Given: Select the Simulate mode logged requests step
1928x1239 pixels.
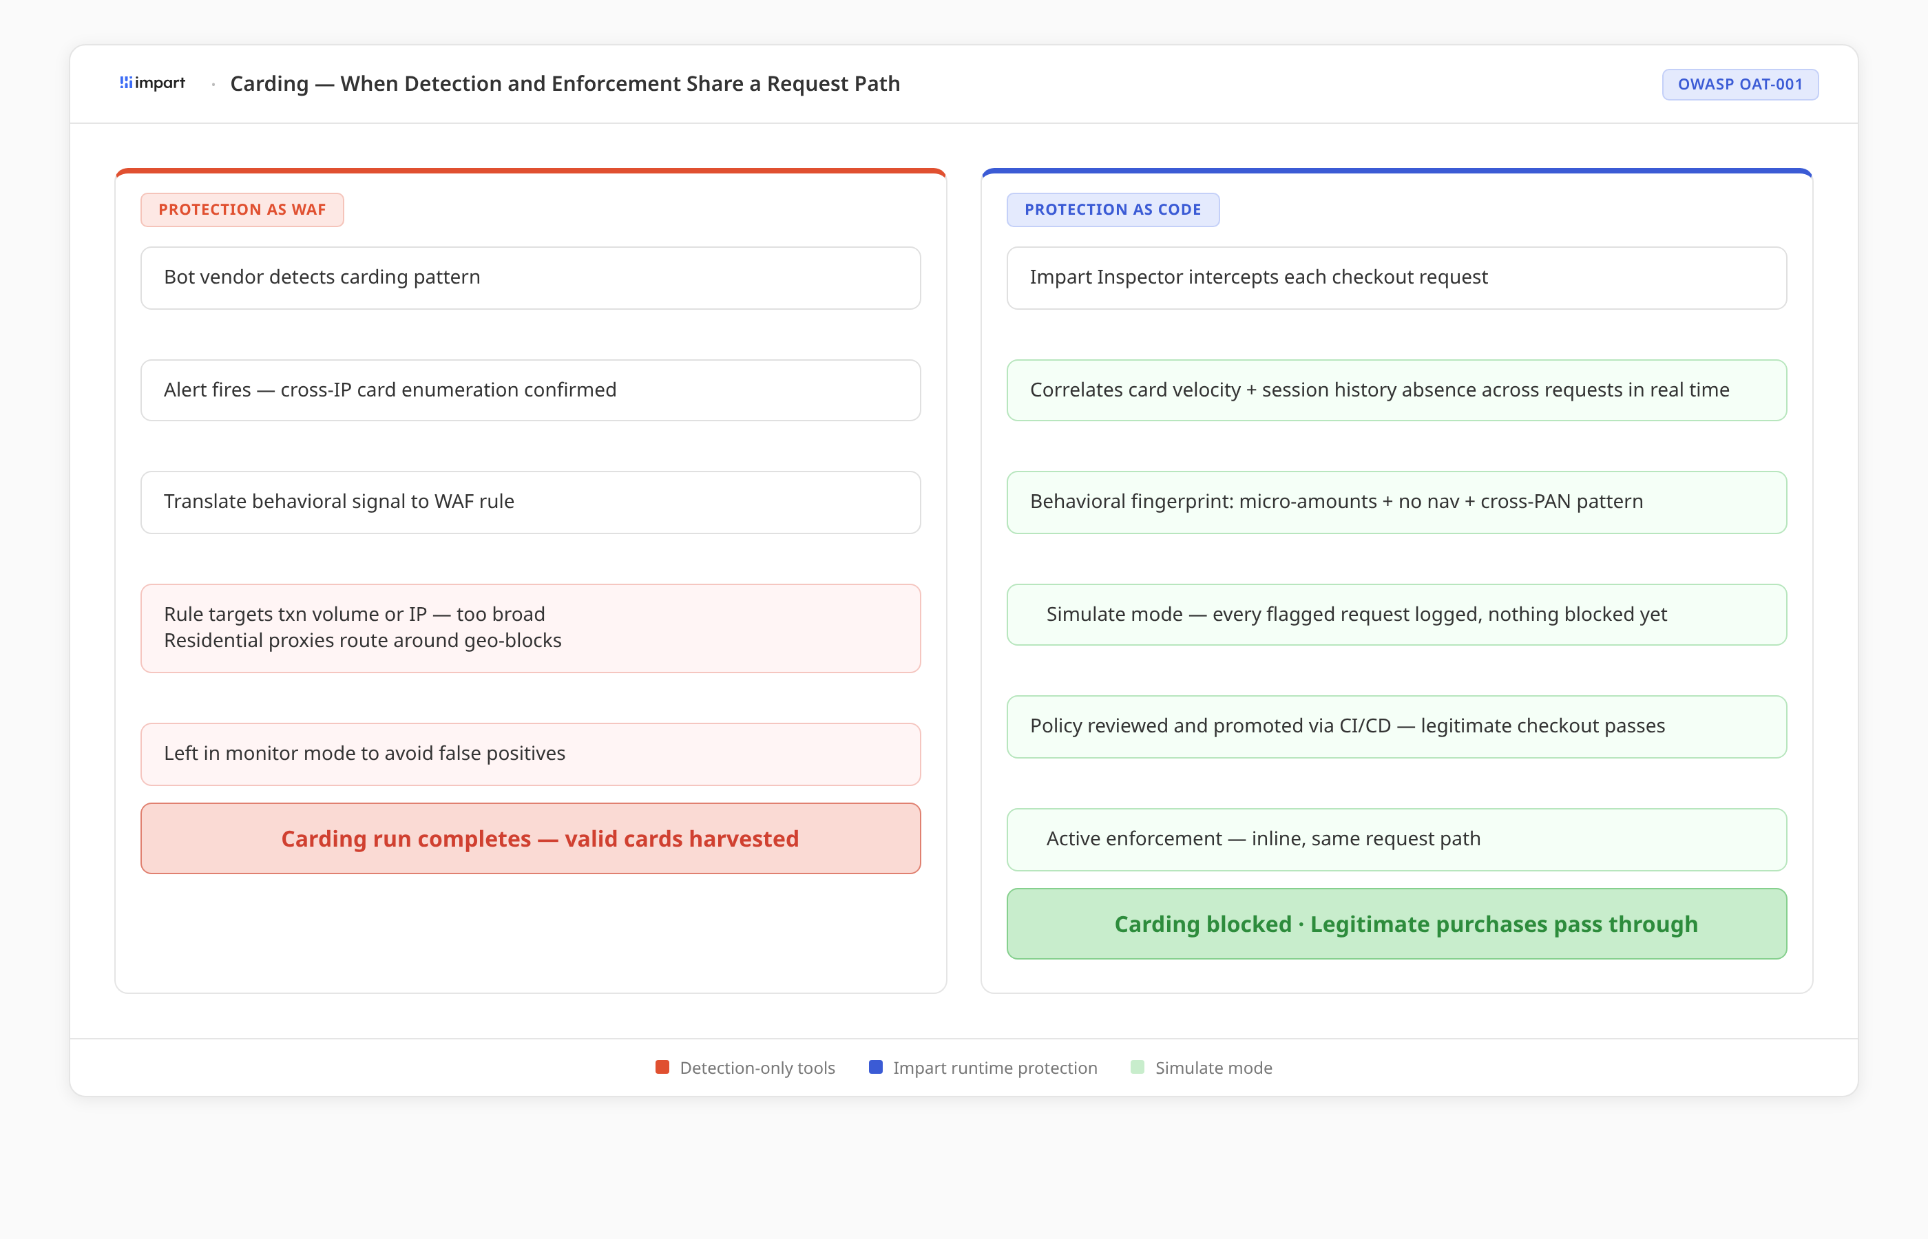Looking at the screenshot, I should [x=1396, y=615].
